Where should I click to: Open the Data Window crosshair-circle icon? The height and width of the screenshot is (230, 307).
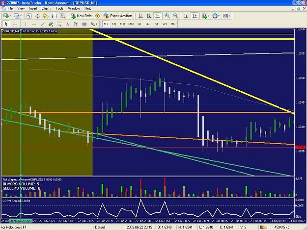(x=37, y=16)
